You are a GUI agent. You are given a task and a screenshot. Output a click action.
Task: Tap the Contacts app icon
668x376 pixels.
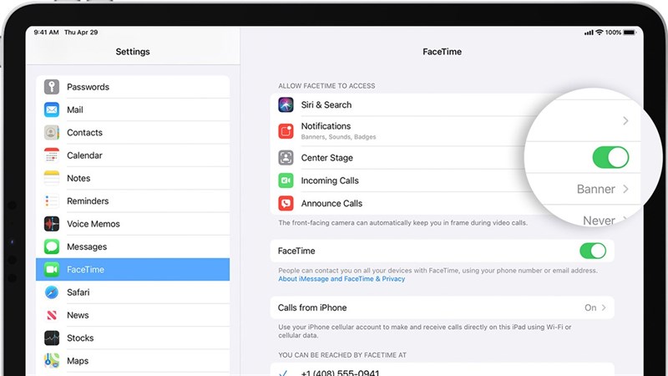point(52,133)
